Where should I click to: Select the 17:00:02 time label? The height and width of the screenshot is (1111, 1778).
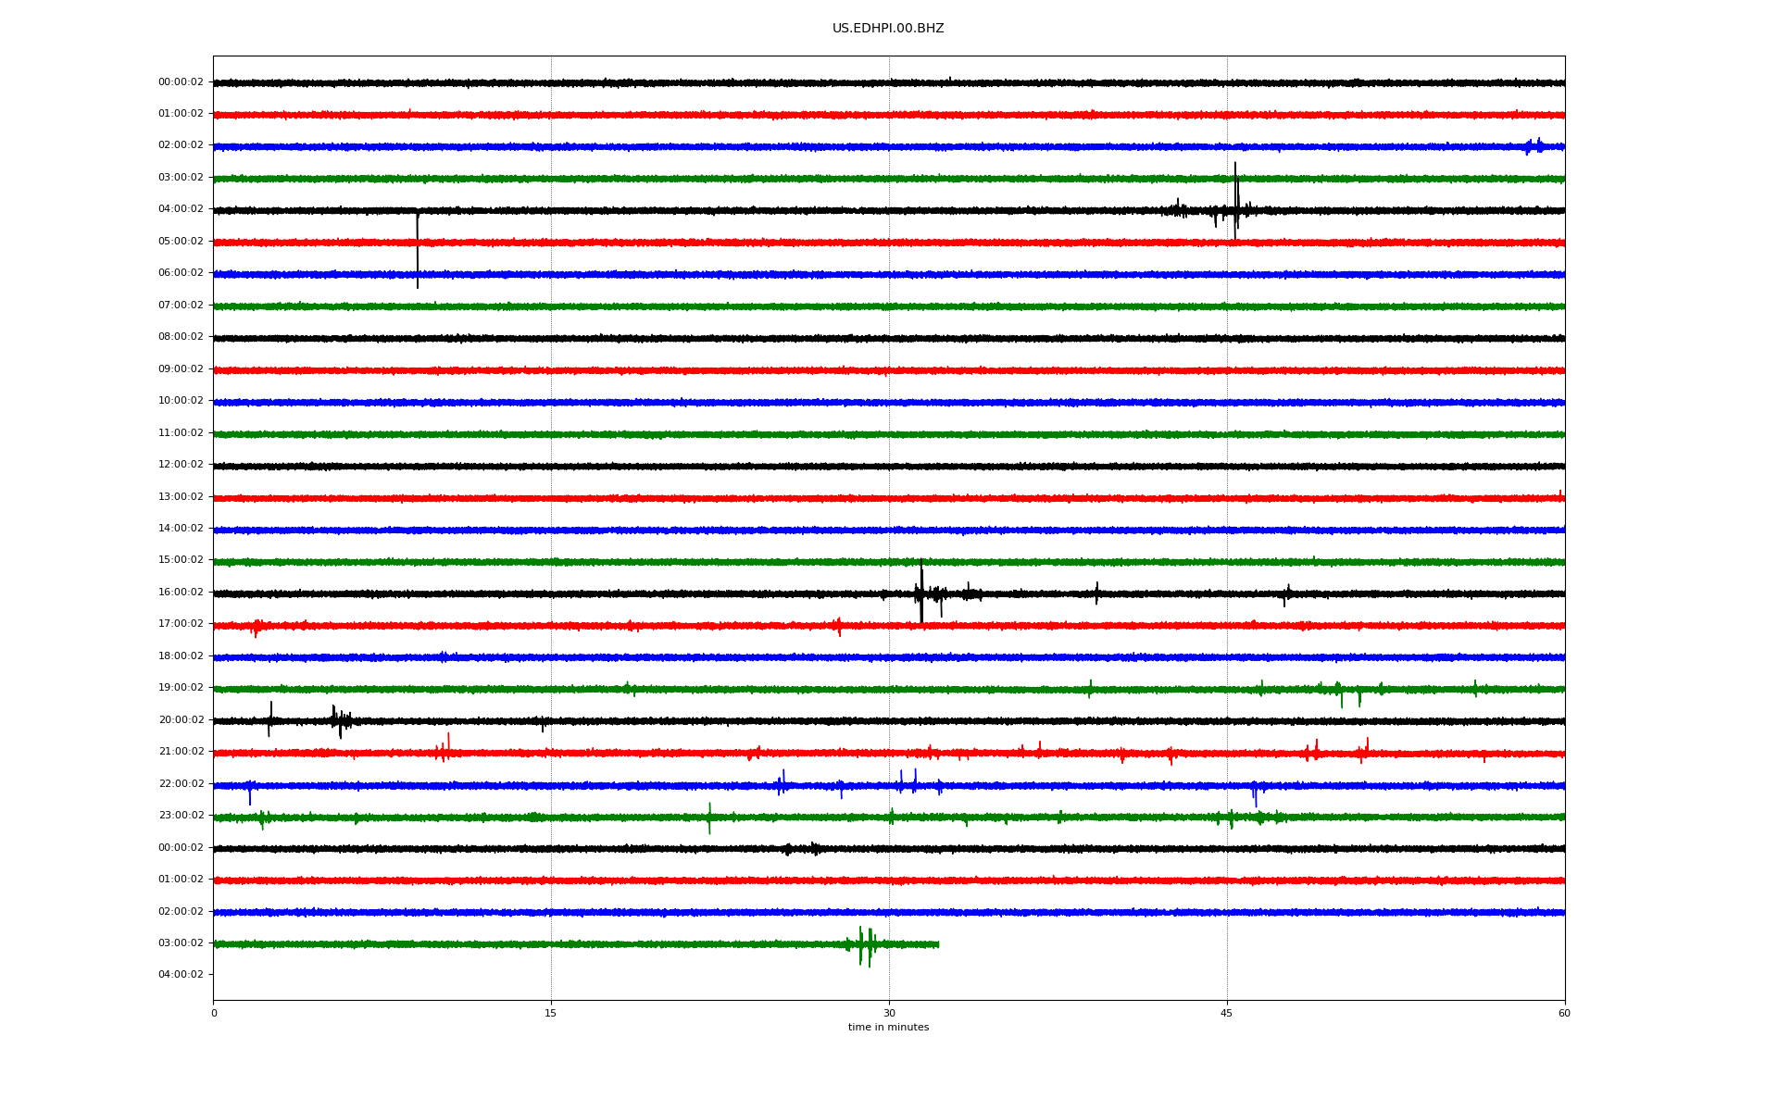(x=181, y=624)
